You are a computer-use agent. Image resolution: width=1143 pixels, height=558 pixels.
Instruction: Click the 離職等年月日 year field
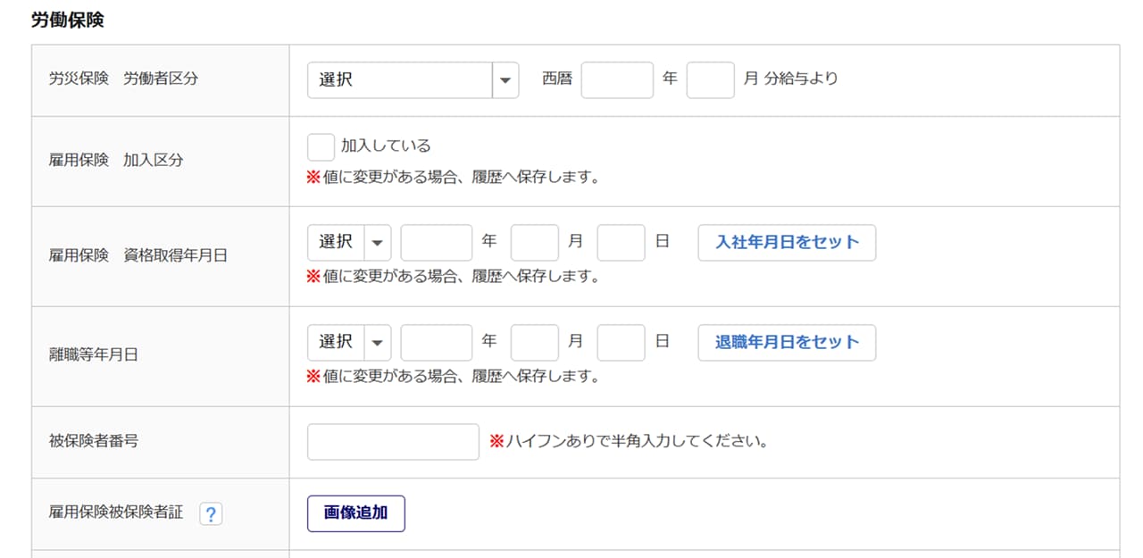(437, 343)
